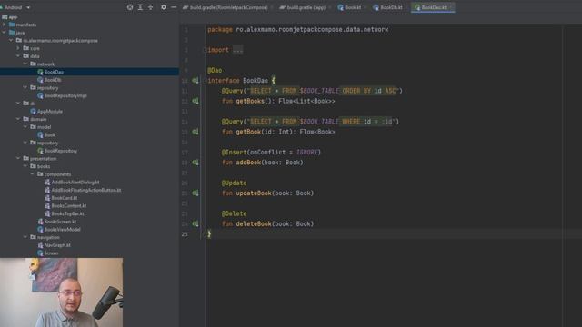Collapse the presentation package arrow
Image resolution: width=582 pixels, height=327 pixels.
click(x=18, y=158)
